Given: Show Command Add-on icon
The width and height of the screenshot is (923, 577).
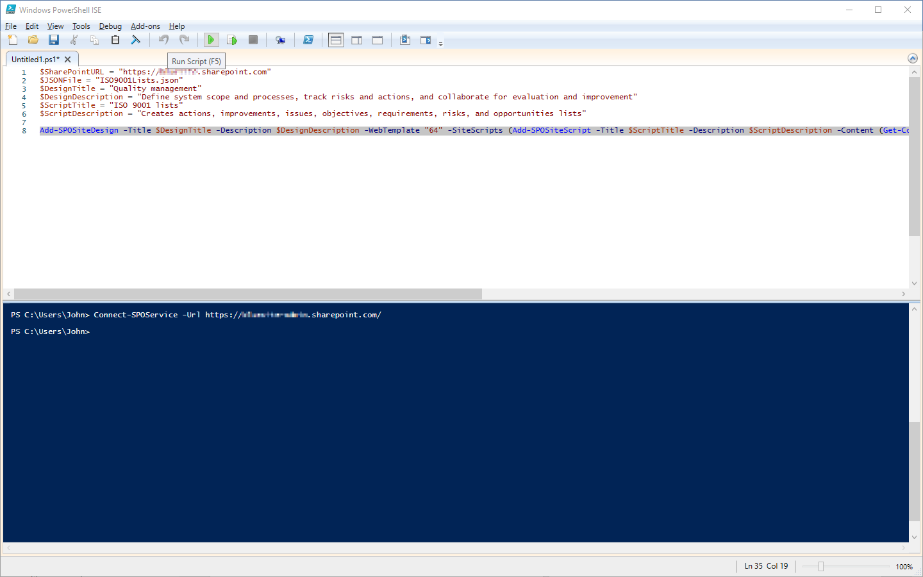Looking at the screenshot, I should tap(426, 40).
